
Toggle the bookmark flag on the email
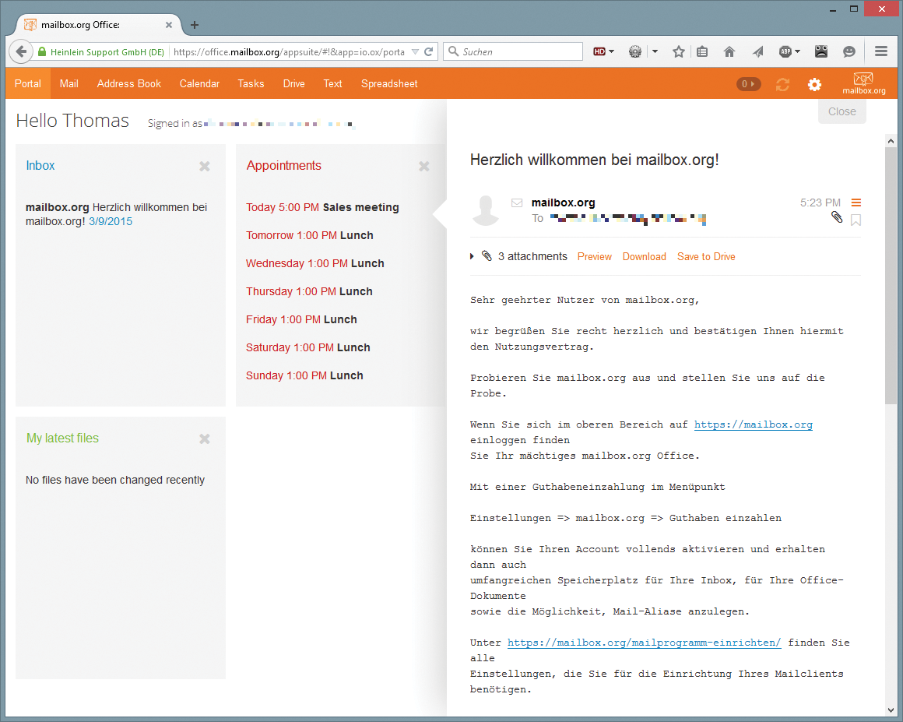pos(856,220)
